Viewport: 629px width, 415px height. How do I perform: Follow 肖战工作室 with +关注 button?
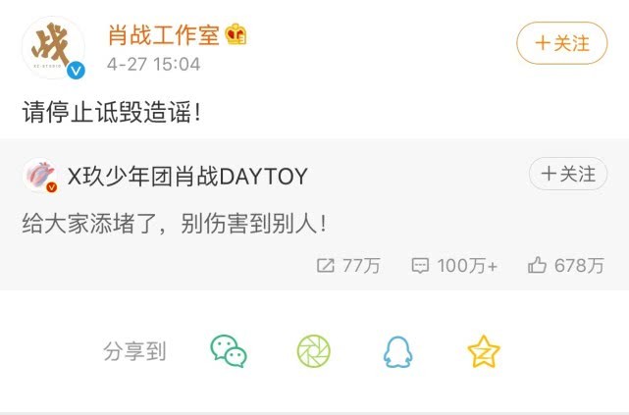pos(561,43)
